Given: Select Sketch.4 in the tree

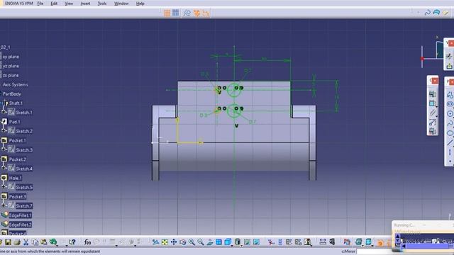Looking at the screenshot, I should pyautogui.click(x=24, y=169).
